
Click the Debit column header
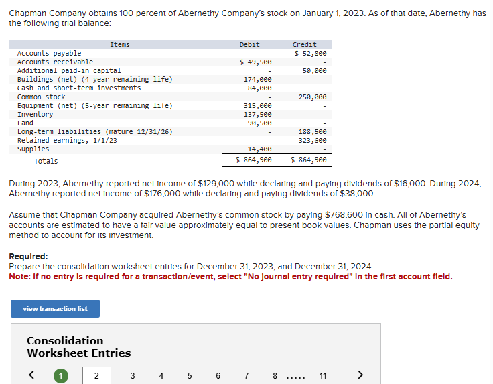(250, 44)
